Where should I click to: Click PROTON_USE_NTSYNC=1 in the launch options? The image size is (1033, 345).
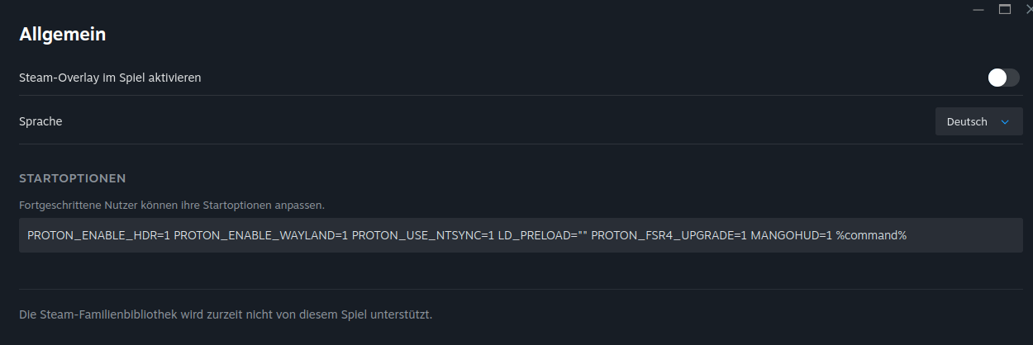(422, 235)
